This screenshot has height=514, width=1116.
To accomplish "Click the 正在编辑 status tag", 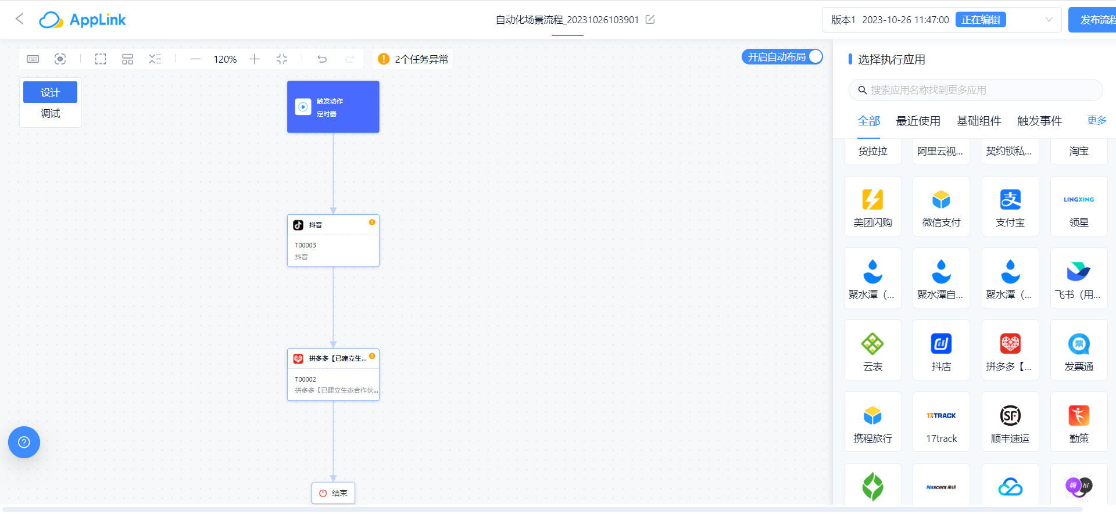I will [x=981, y=20].
